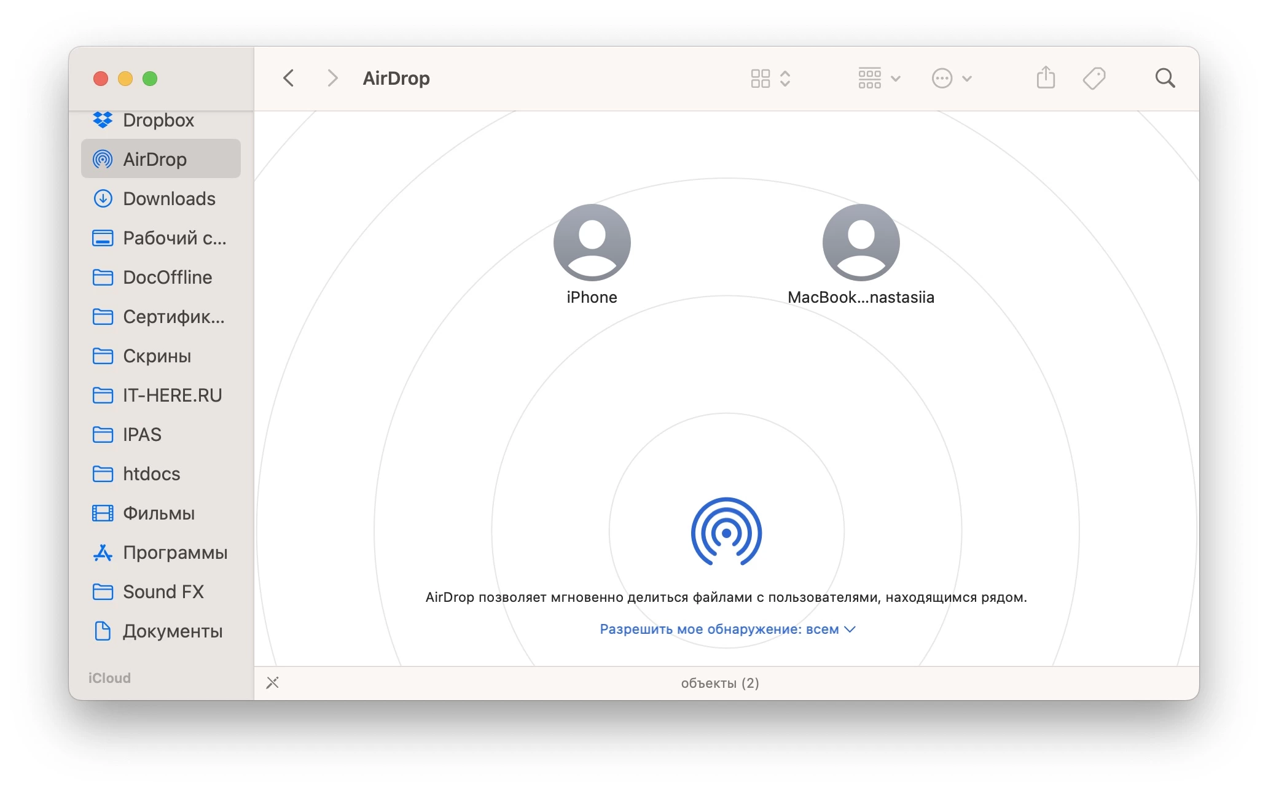Viewport: 1268px width, 791px height.
Task: Open the grouping options chevron
Action: point(896,78)
